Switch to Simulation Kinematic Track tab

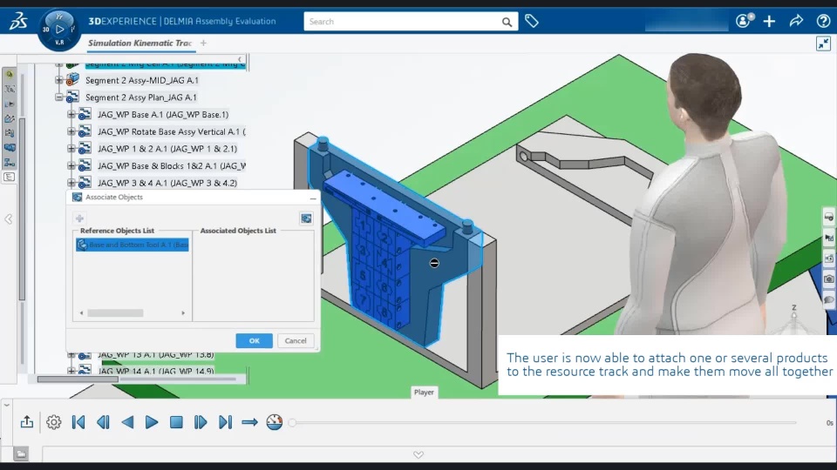coord(139,44)
